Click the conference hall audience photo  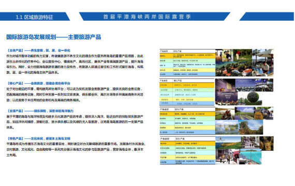click(x=254, y=85)
